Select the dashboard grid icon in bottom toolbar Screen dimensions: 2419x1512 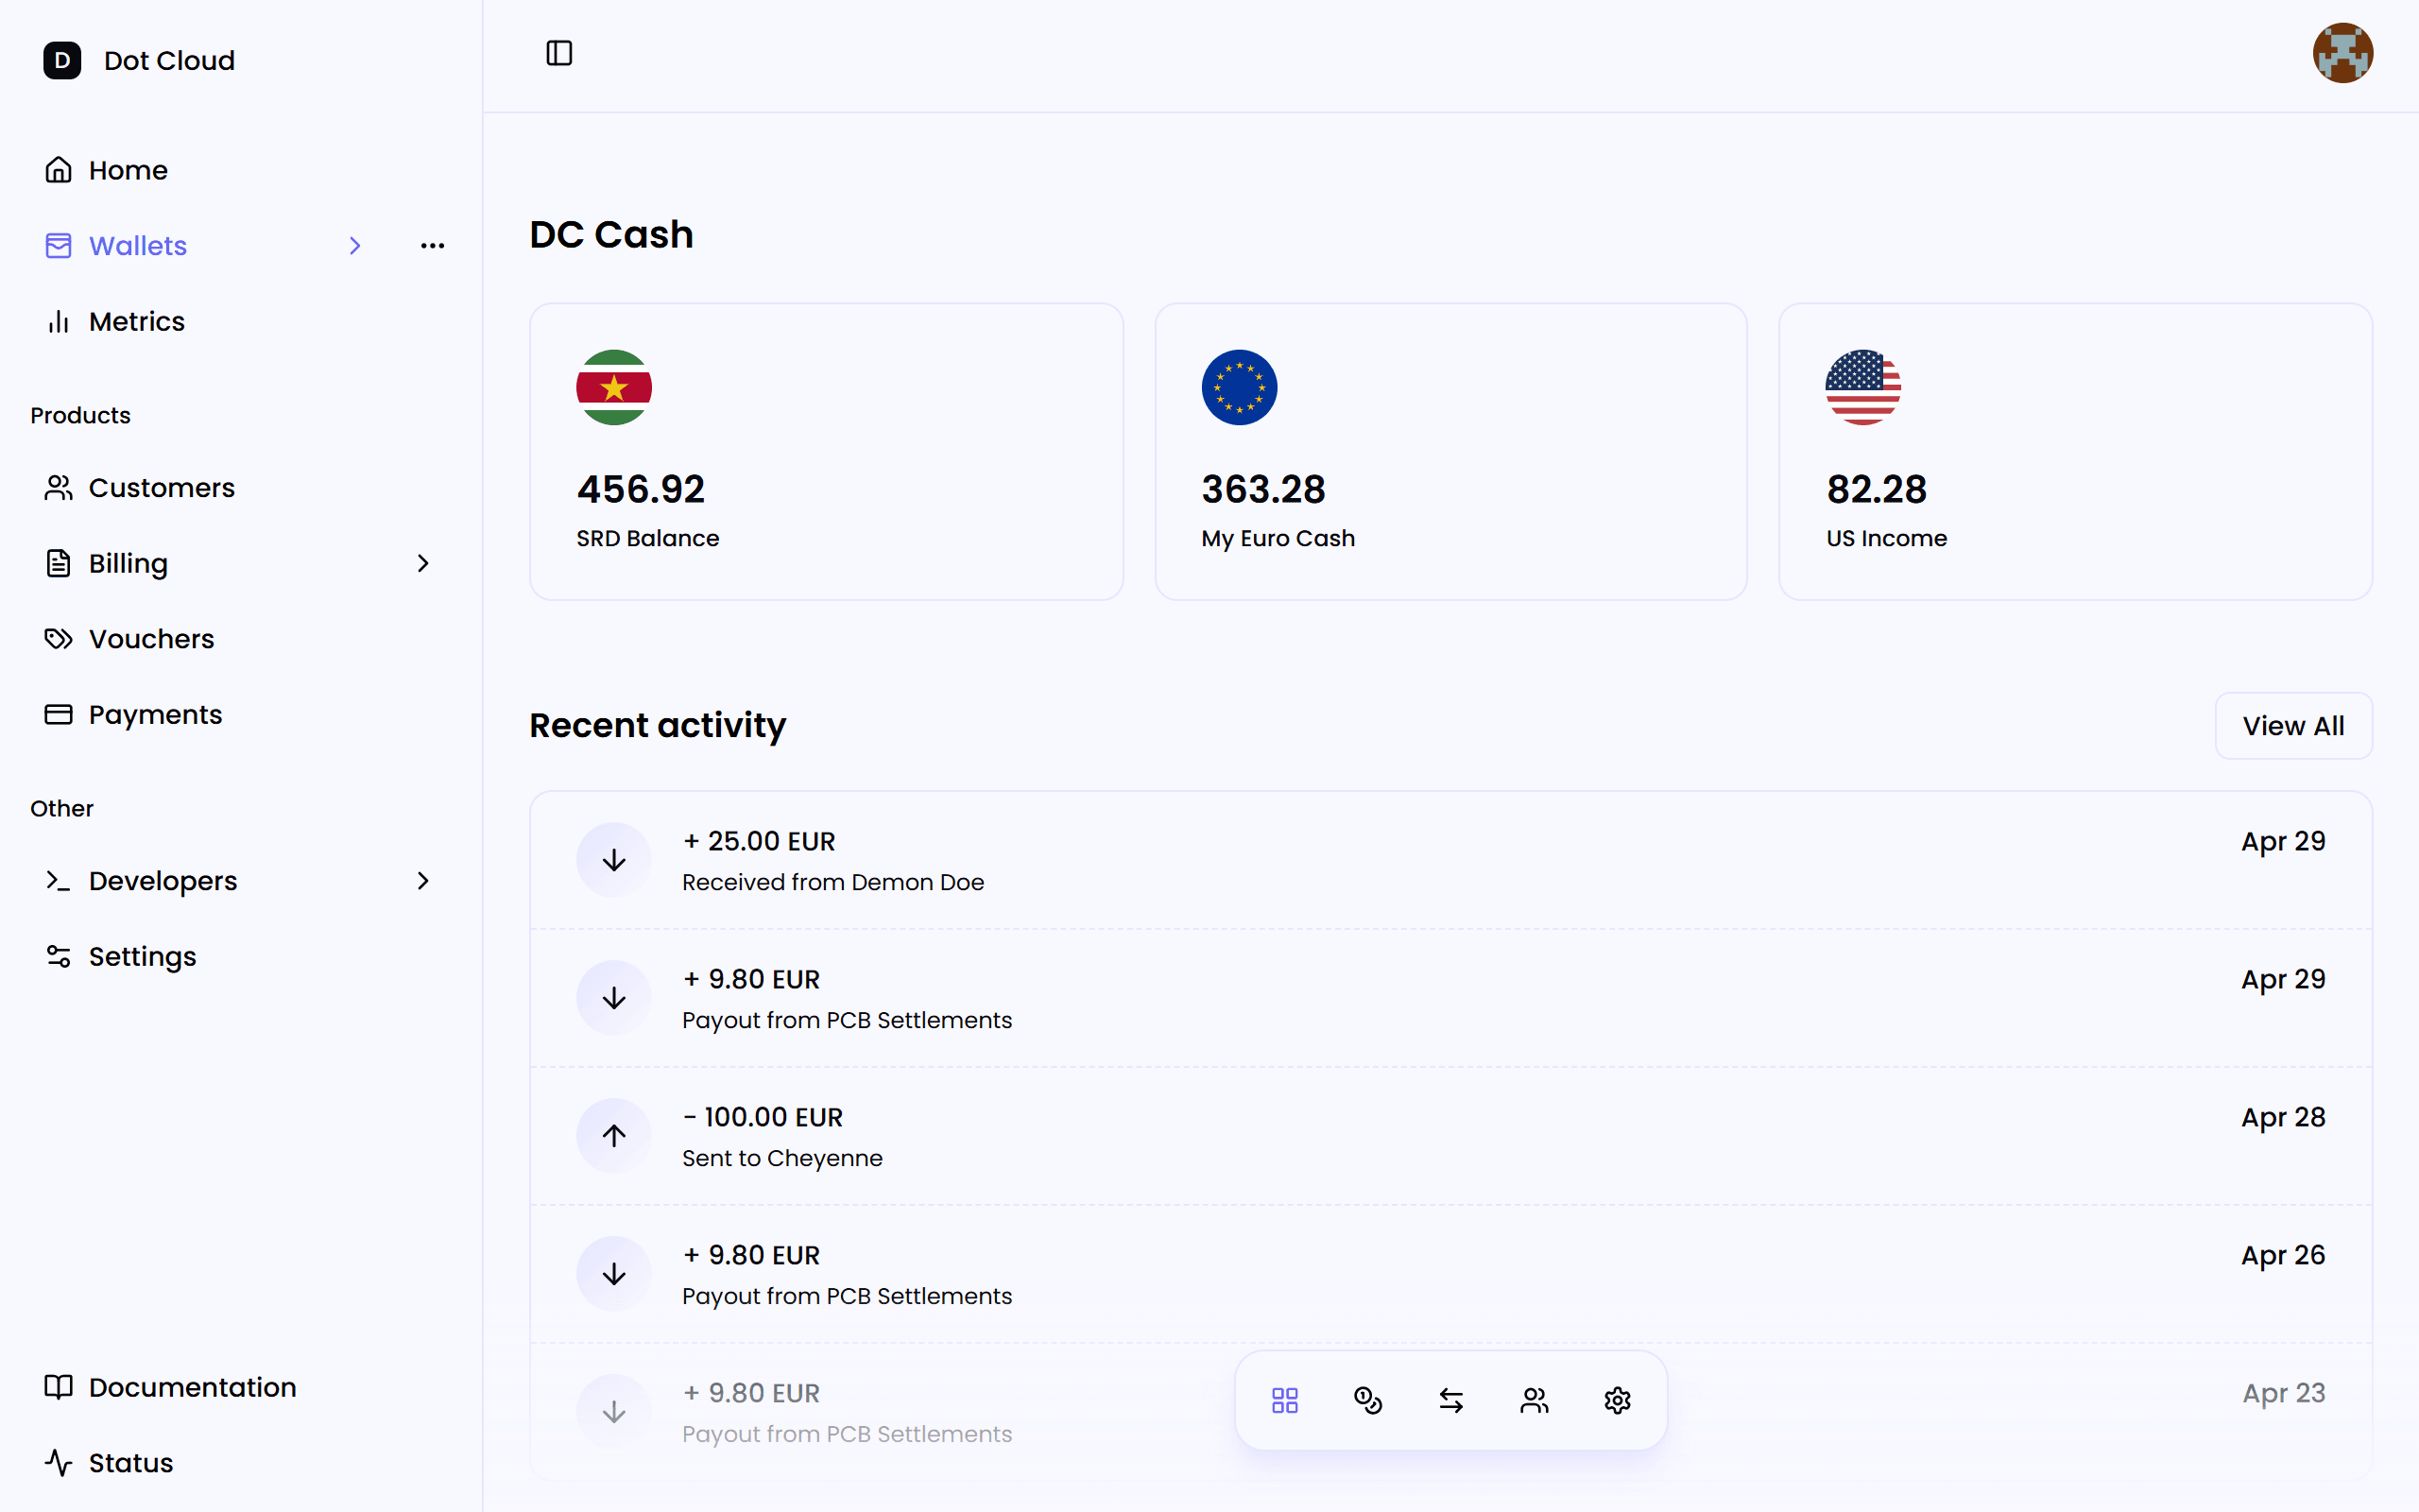click(x=1284, y=1400)
